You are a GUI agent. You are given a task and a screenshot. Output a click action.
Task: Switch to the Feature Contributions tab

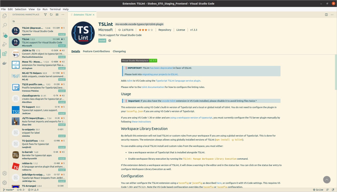pos(96,51)
